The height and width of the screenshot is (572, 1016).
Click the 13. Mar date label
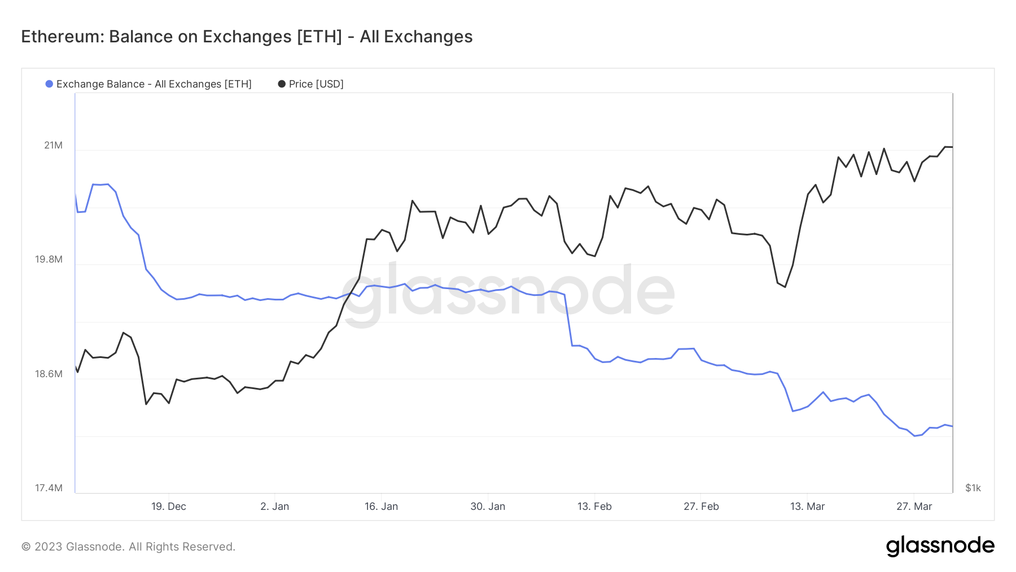807,506
